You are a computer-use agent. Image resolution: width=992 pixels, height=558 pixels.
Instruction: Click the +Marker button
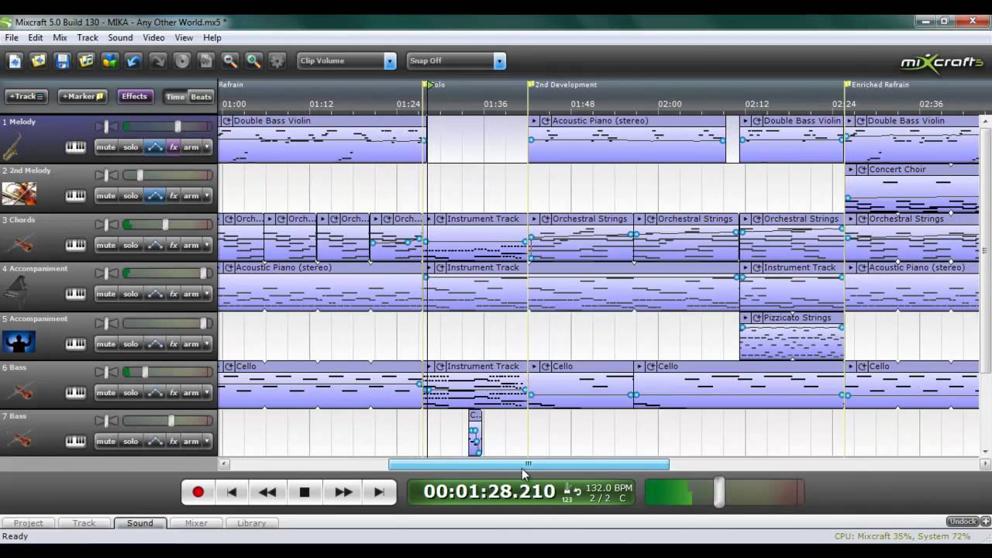pos(81,96)
